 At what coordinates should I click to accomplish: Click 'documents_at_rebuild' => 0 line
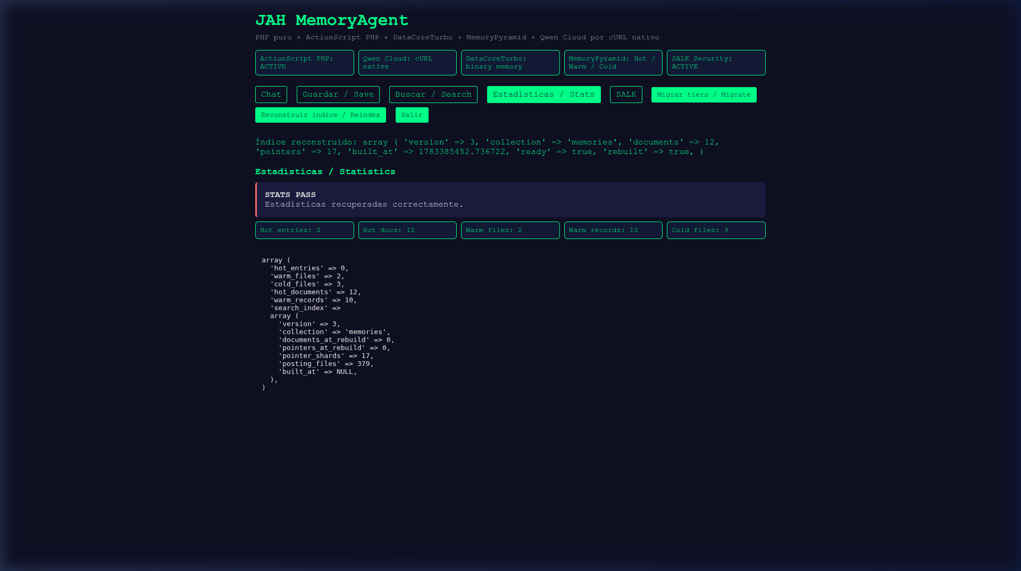click(x=337, y=340)
